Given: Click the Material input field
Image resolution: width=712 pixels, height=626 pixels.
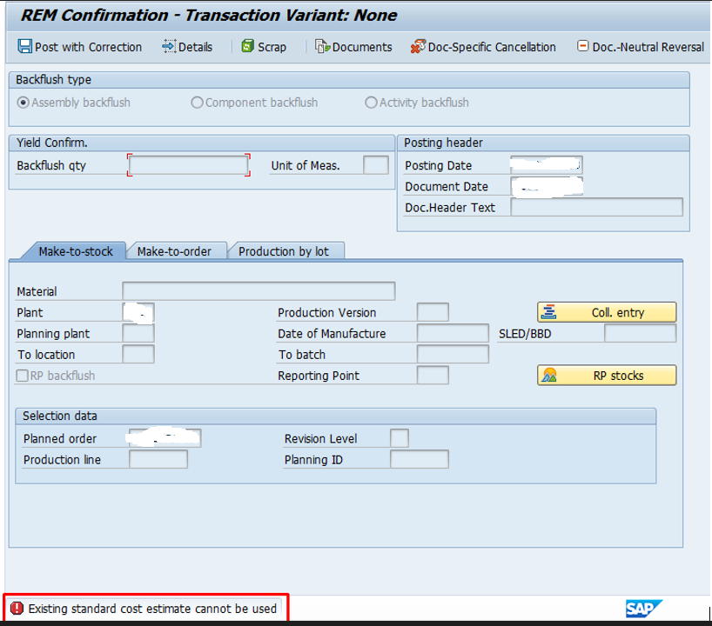Looking at the screenshot, I should pyautogui.click(x=259, y=291).
